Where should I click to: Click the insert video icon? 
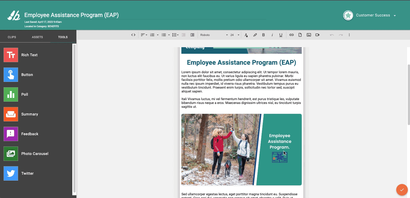pyautogui.click(x=317, y=35)
